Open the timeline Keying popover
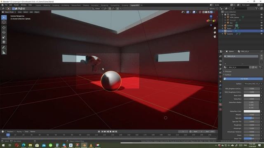 [x=20, y=132]
